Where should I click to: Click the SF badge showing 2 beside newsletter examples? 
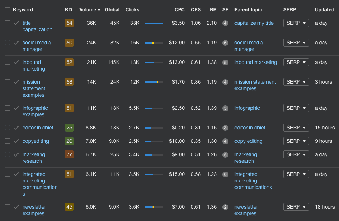click(x=225, y=206)
